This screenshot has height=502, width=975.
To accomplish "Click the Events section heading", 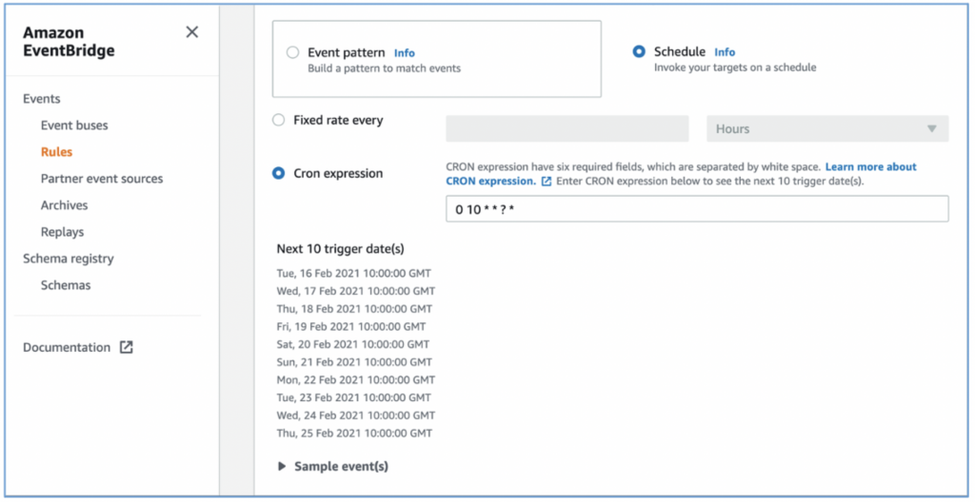I will (x=42, y=99).
